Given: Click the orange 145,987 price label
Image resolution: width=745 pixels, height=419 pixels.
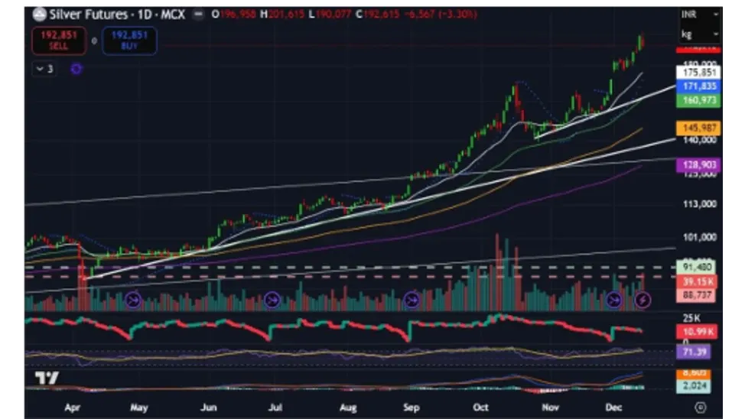Looking at the screenshot, I should click(x=698, y=128).
